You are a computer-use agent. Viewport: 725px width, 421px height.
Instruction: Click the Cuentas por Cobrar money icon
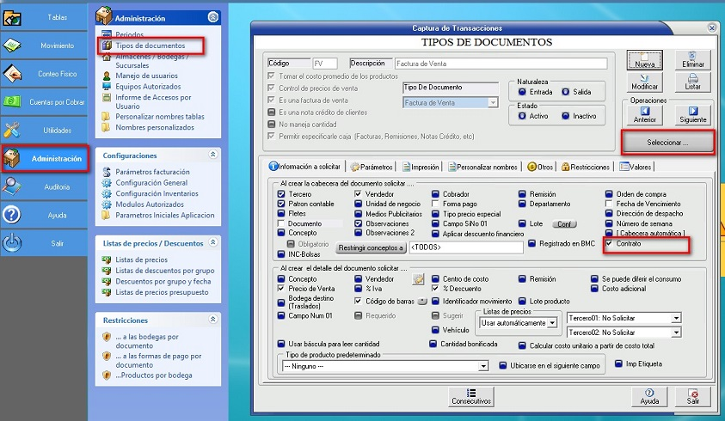[12, 101]
